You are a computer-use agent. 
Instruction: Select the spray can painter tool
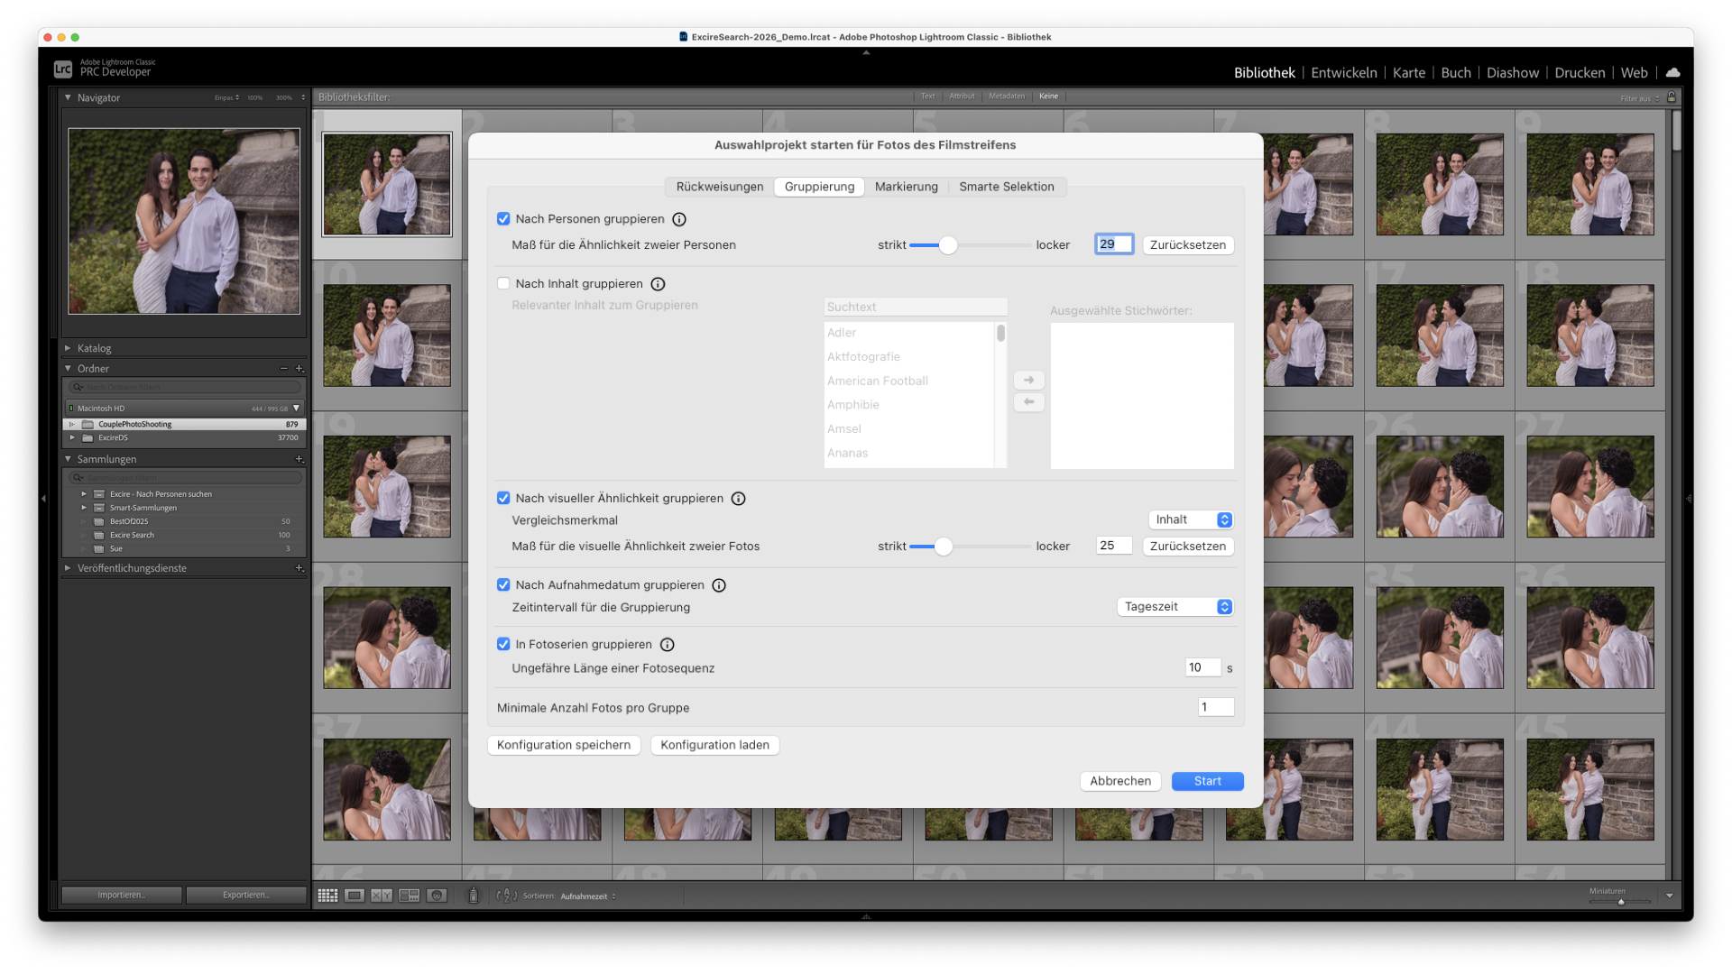(x=473, y=896)
